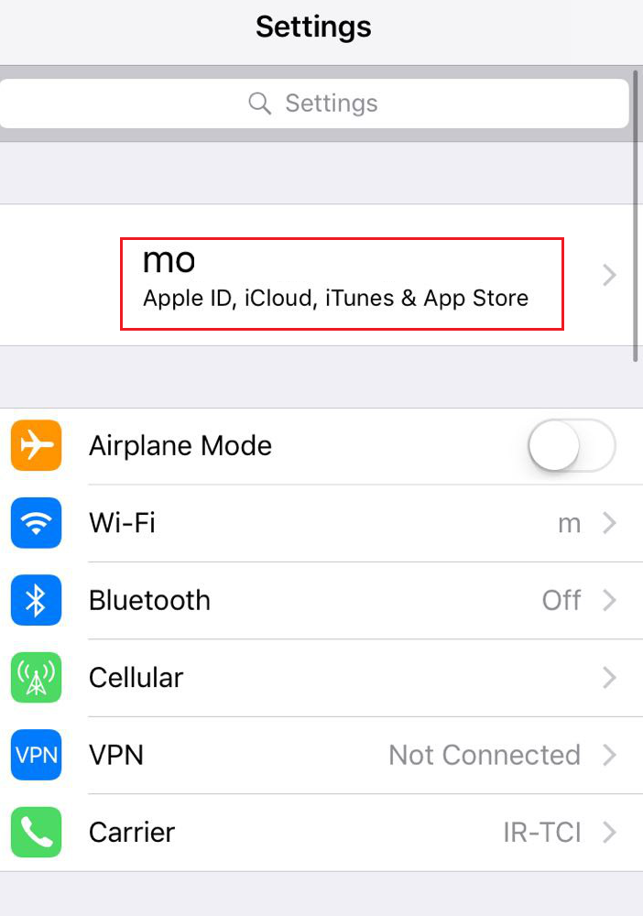
Task: Tap the green Cellular antenna icon
Action: tap(37, 678)
